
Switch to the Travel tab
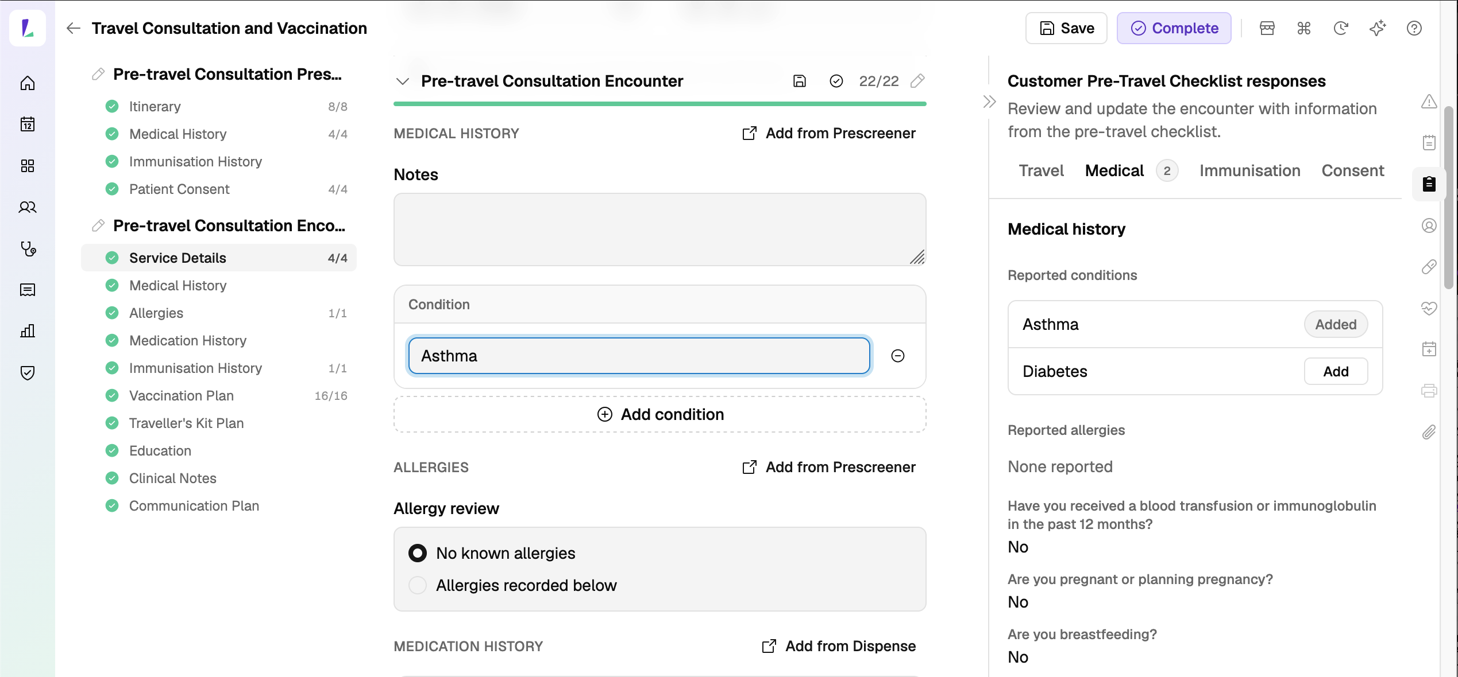1041,170
